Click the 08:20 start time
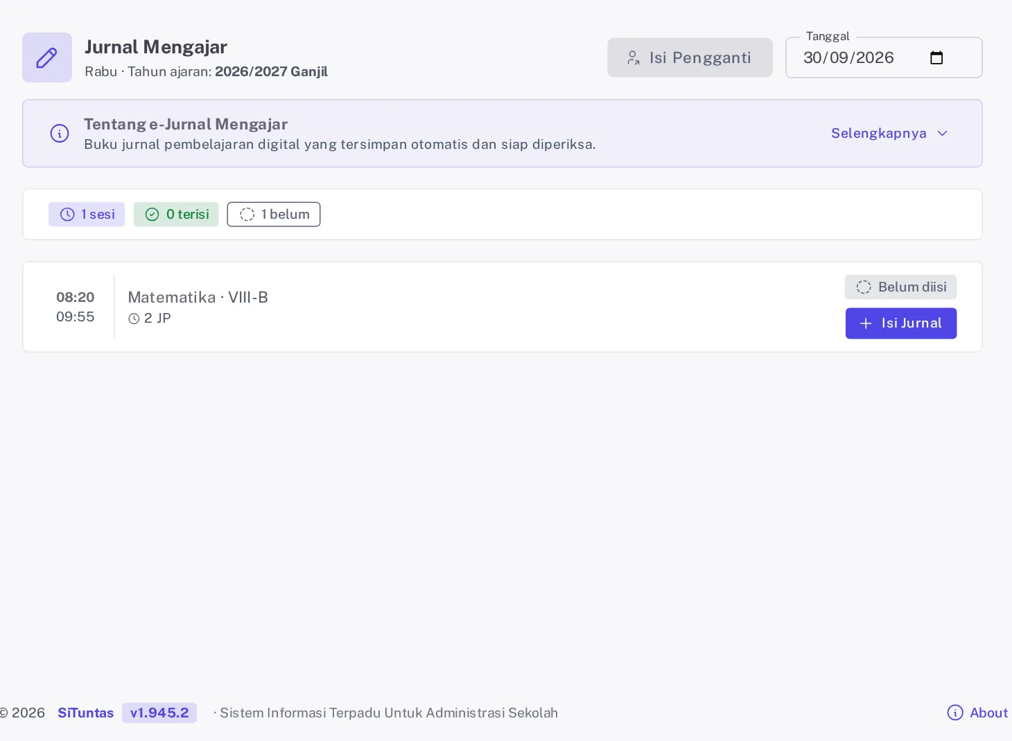Image resolution: width=1012 pixels, height=741 pixels. coord(76,297)
